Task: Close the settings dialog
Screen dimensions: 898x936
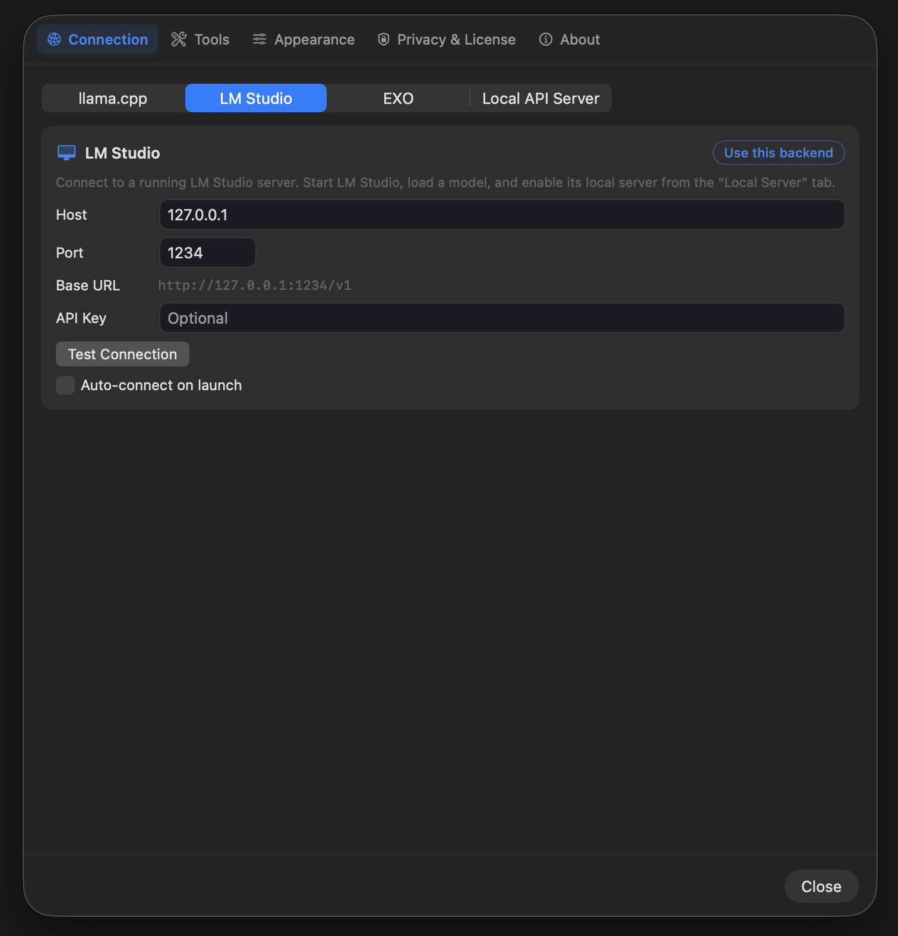Action: (821, 886)
